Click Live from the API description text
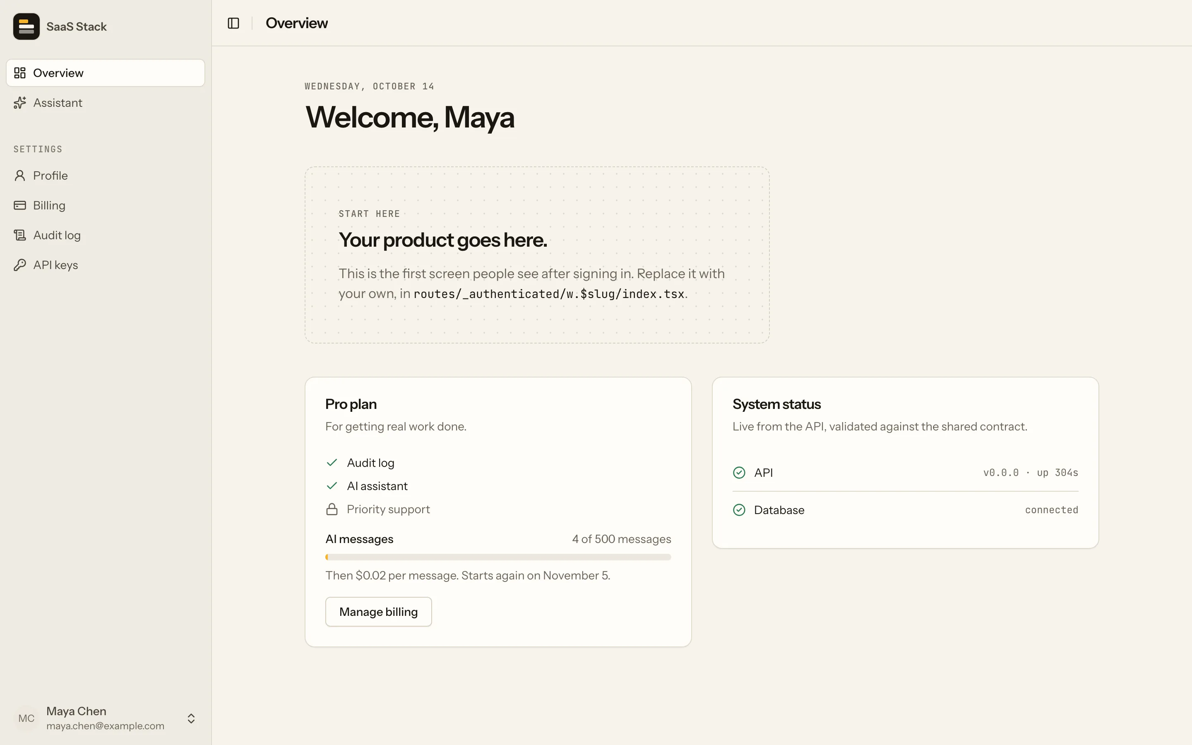Image resolution: width=1192 pixels, height=745 pixels. tap(880, 427)
